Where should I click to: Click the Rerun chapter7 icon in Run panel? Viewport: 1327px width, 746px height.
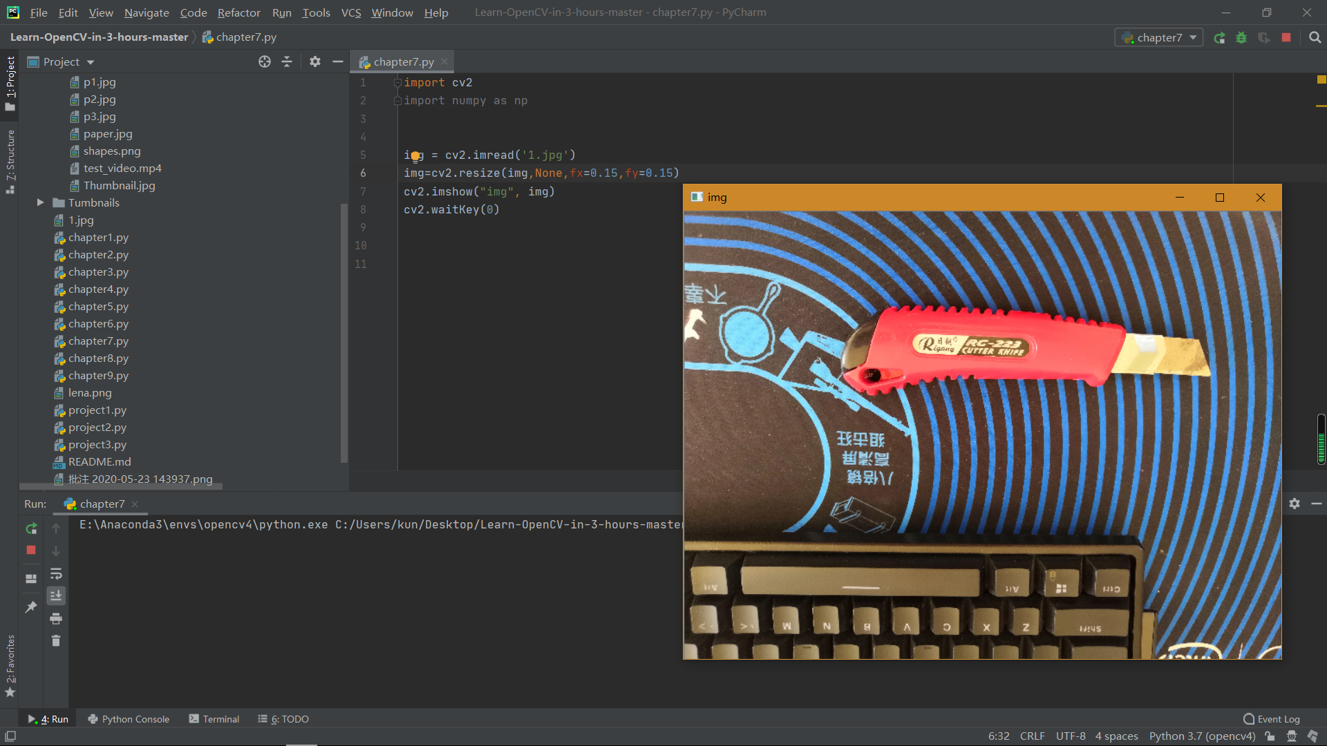31,528
